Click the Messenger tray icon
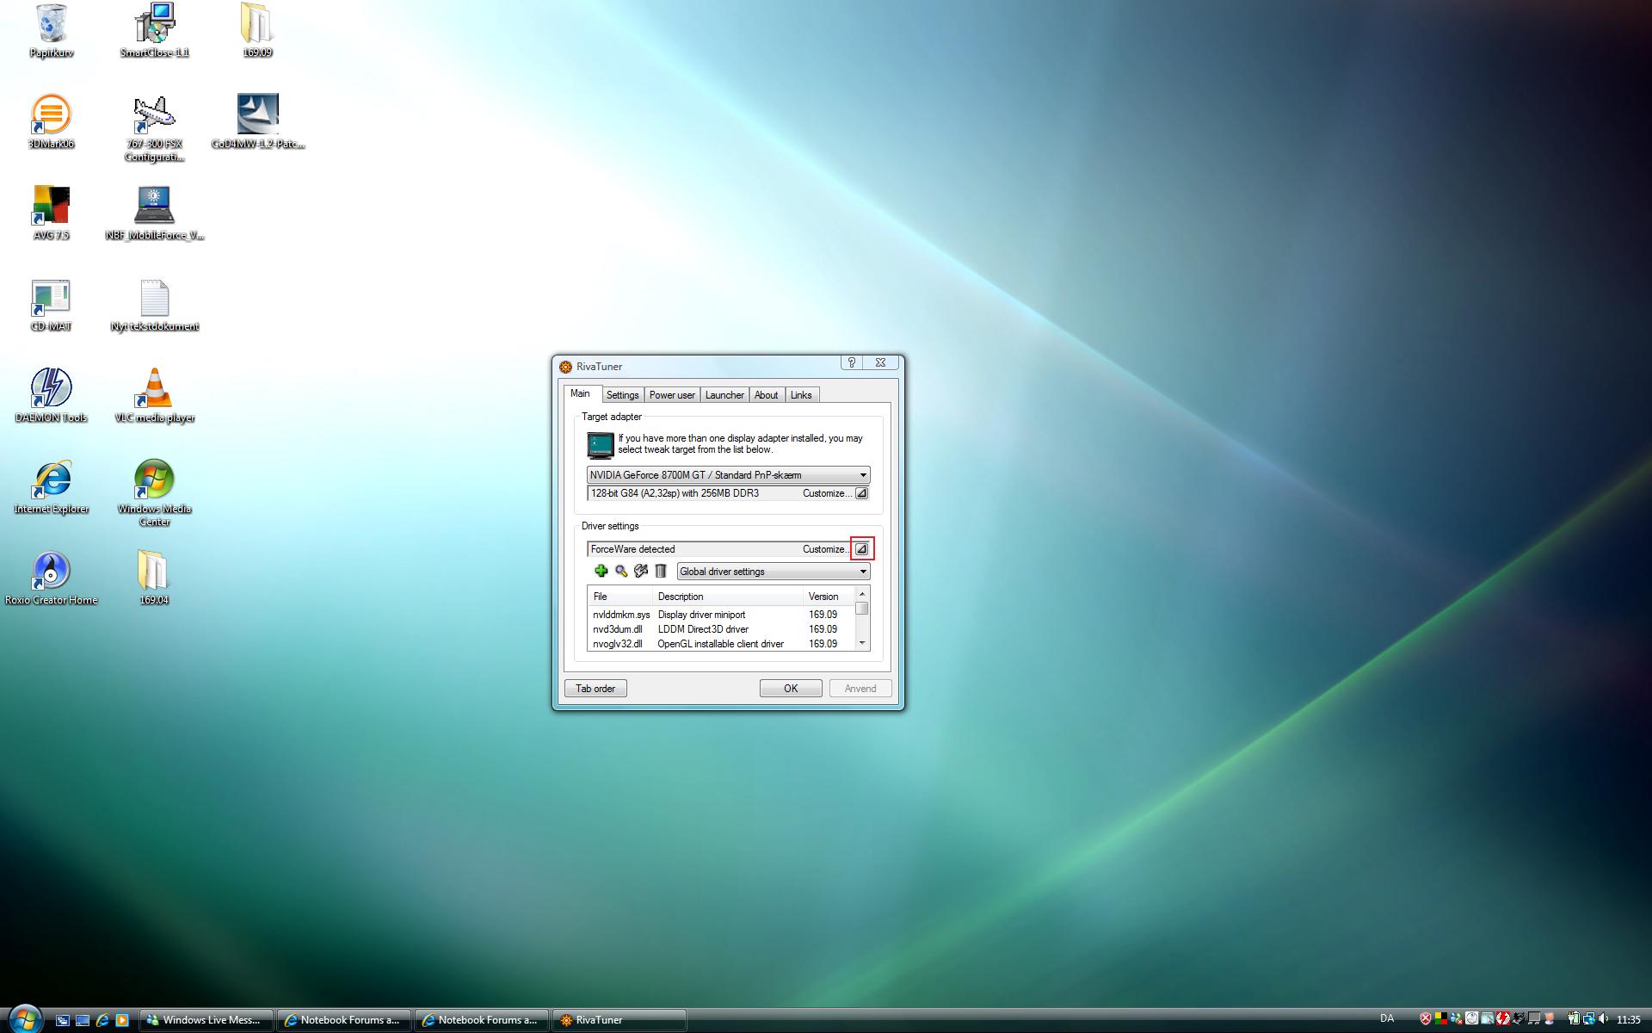This screenshot has height=1033, width=1652. [1457, 1018]
